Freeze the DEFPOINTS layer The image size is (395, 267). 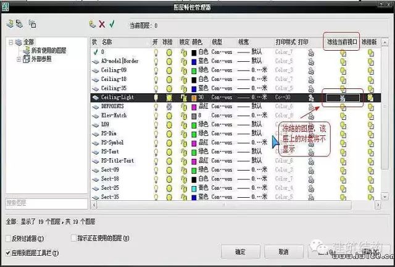click(169, 107)
